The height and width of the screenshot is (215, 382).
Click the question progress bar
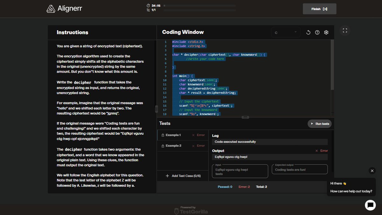pyautogui.click(x=200, y=10)
